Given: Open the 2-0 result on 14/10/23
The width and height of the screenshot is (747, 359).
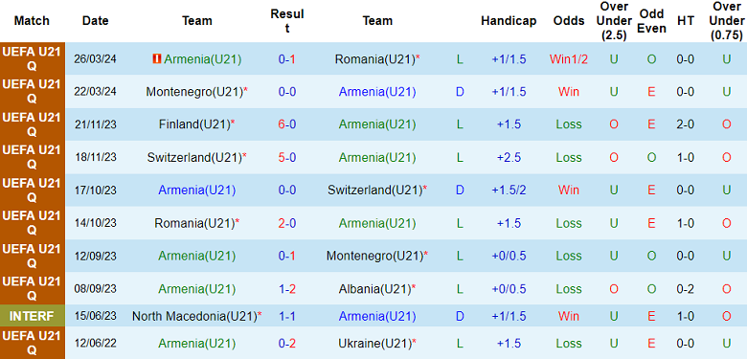Looking at the screenshot, I should tap(286, 223).
